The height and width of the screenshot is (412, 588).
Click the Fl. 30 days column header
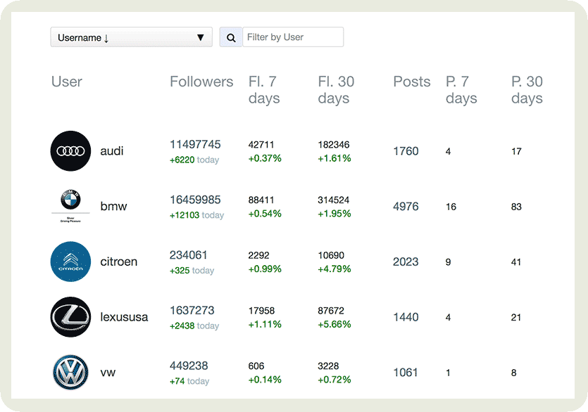pyautogui.click(x=334, y=90)
